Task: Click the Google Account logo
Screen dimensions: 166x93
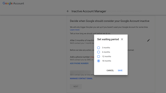Action: 13,3
